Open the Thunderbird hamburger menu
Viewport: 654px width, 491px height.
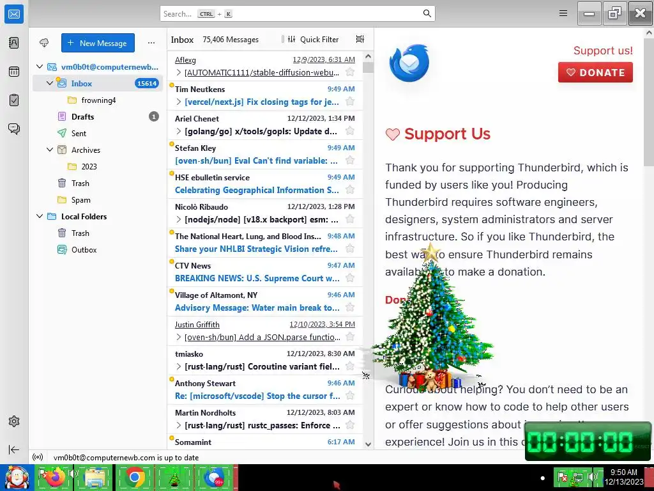point(563,13)
